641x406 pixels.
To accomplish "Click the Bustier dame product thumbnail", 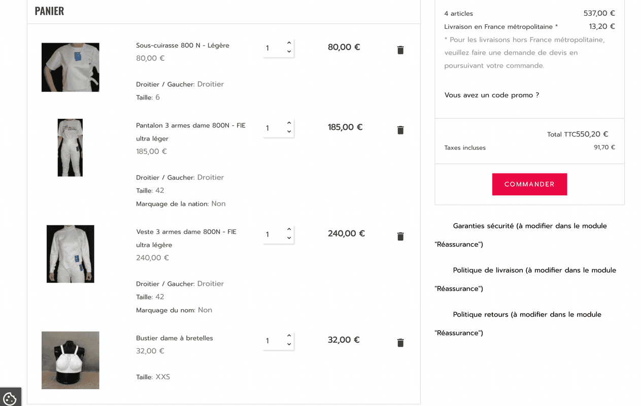I will 70,360.
